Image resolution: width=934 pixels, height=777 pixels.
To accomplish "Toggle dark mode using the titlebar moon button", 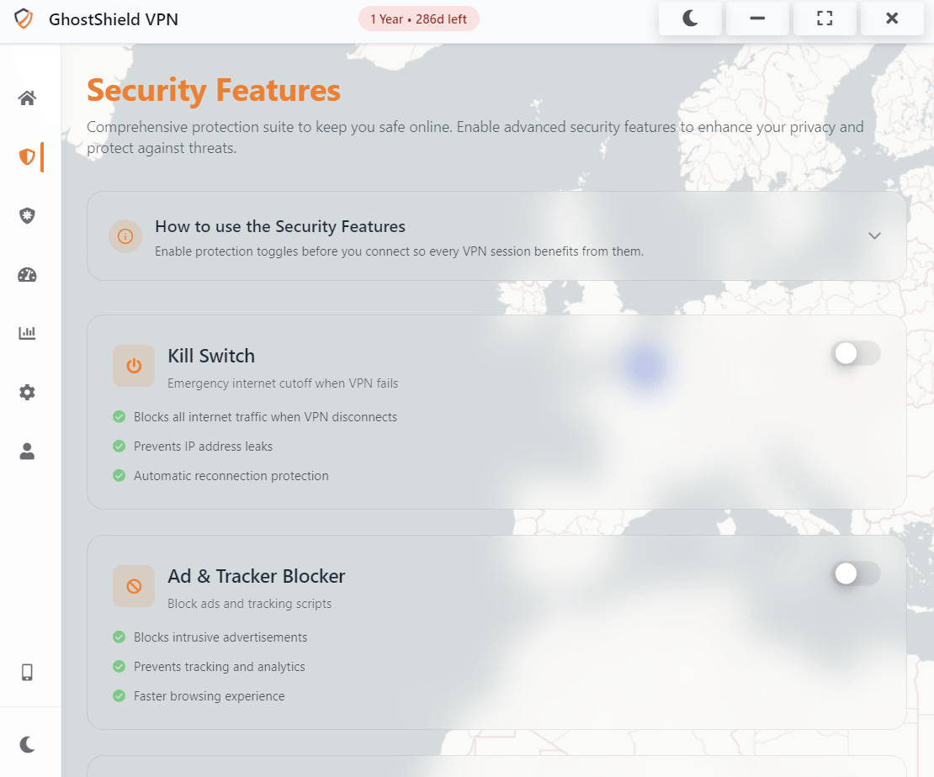I will [690, 18].
